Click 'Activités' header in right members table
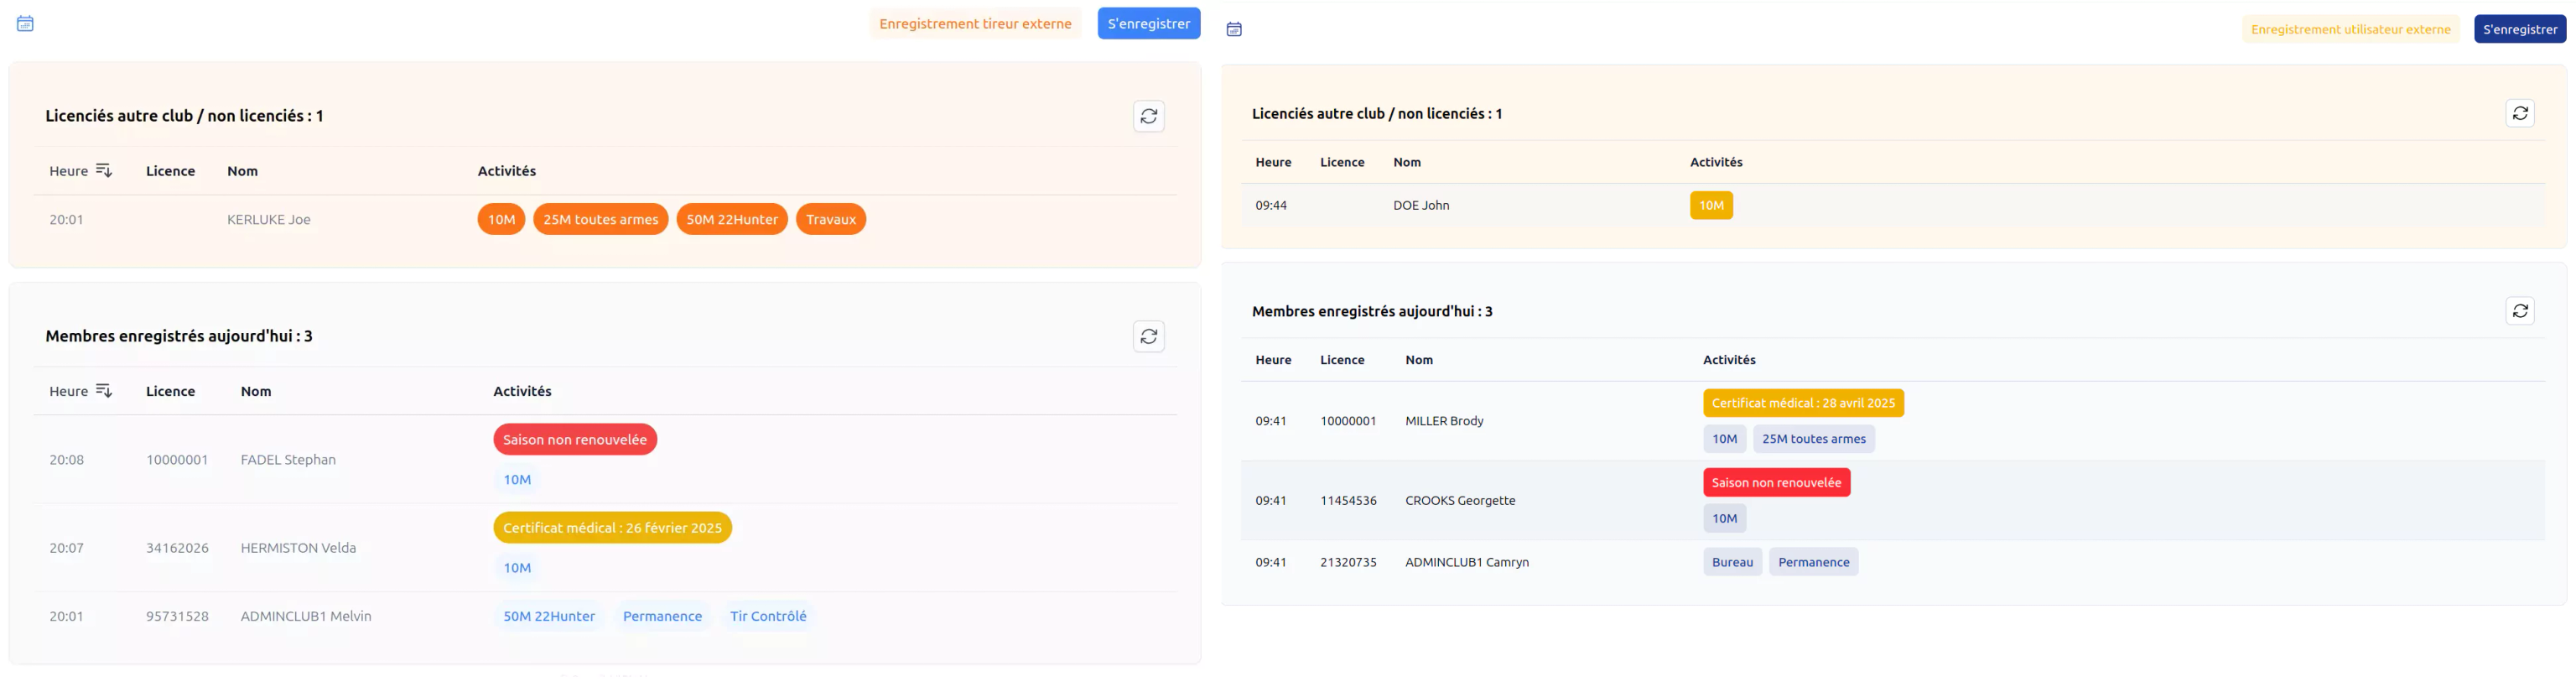The height and width of the screenshot is (682, 2576). coord(1729,360)
